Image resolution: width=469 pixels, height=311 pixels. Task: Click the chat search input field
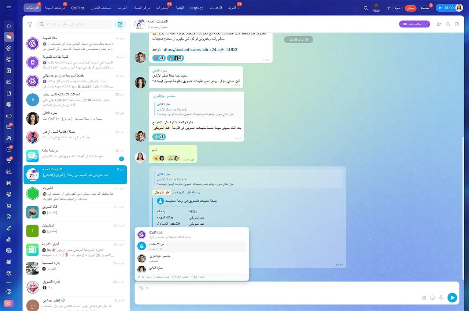pyautogui.click(x=74, y=25)
